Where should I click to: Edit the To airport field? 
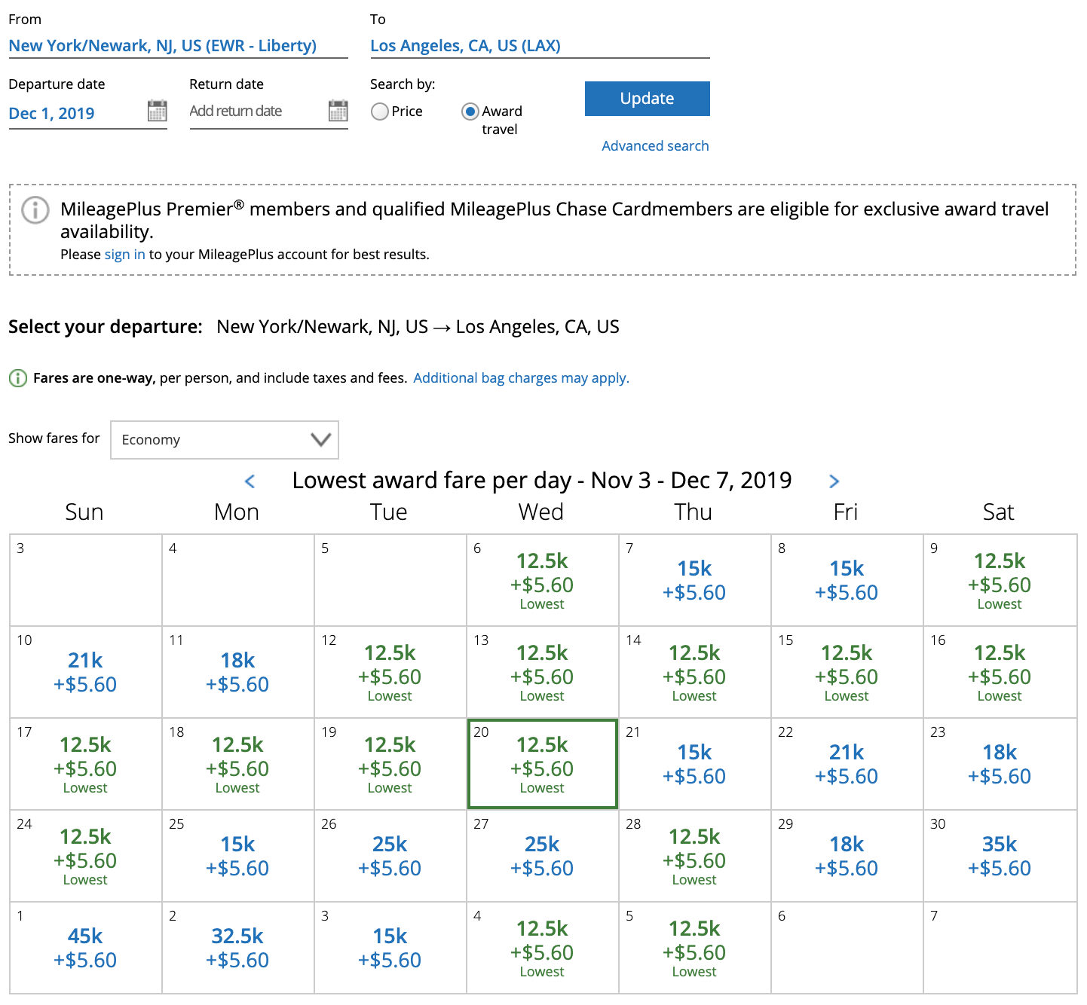(x=465, y=46)
